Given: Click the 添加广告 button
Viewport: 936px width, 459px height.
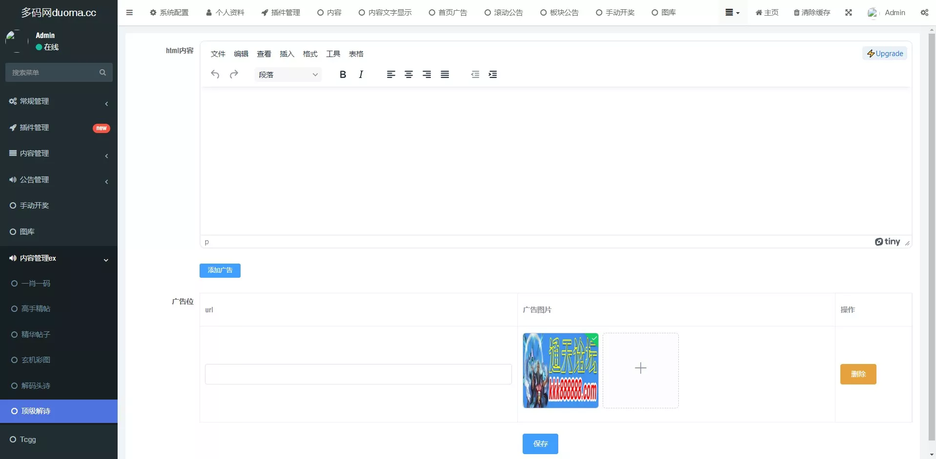Looking at the screenshot, I should 220,270.
